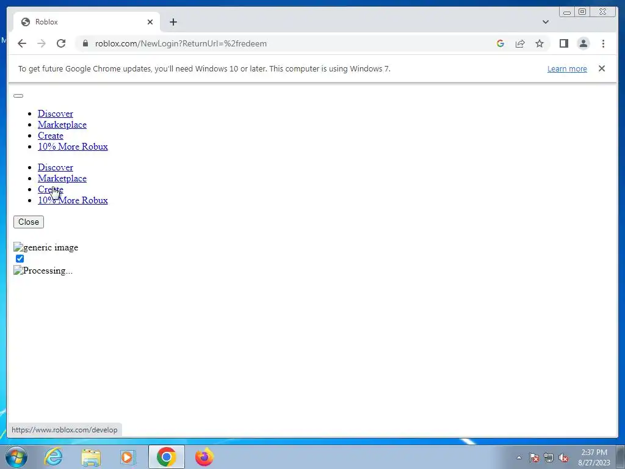
Task: Open Discover link in second list
Action: pos(56,167)
